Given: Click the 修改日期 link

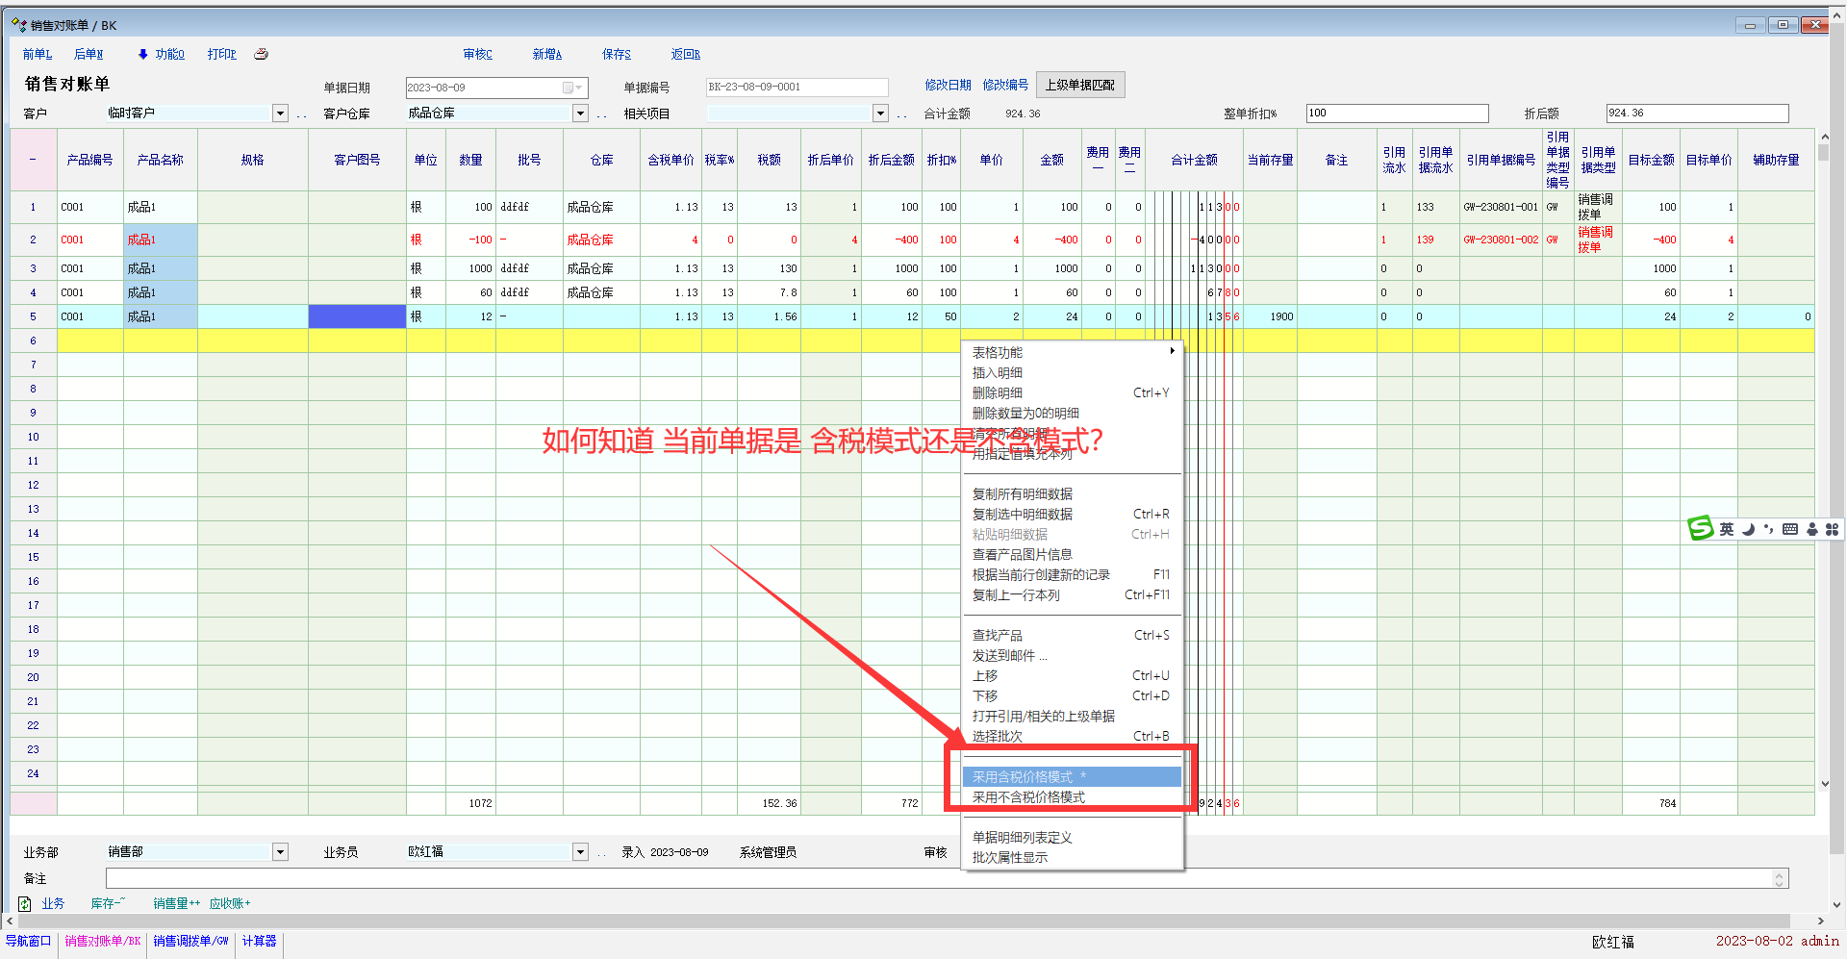Looking at the screenshot, I should (x=948, y=86).
